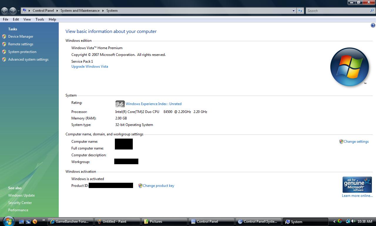The height and width of the screenshot is (226, 376).
Task: Open the Tools menu
Action: pos(40,19)
